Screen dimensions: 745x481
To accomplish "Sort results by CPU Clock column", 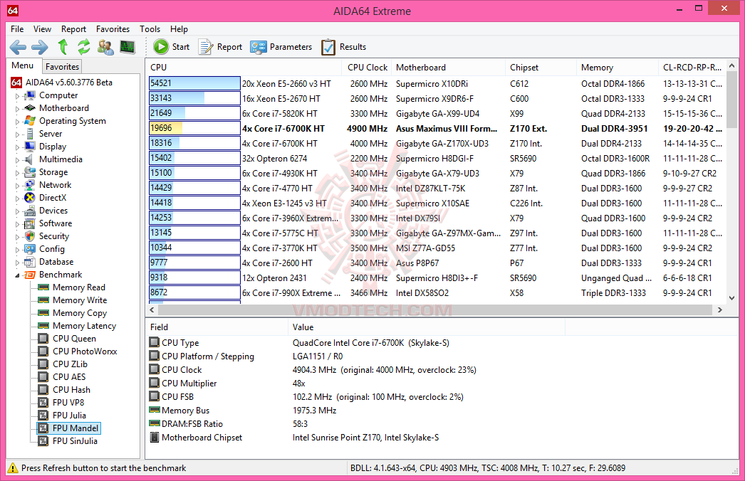I will [x=367, y=68].
